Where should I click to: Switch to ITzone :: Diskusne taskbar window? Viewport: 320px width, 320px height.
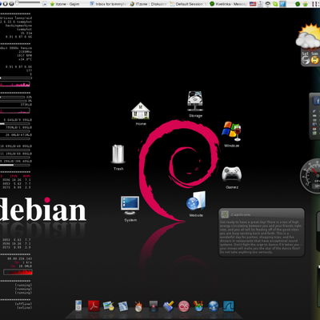coord(148,4)
